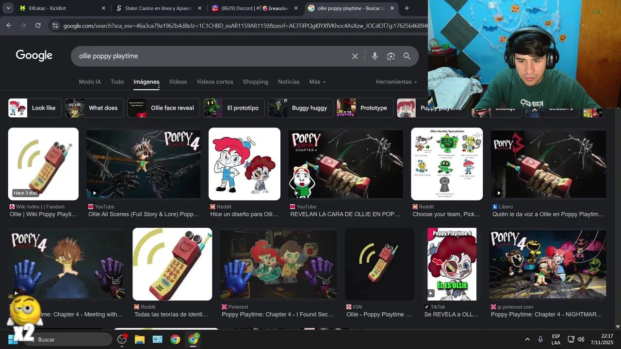Open File Explorer from the taskbar
Image resolution: width=621 pixels, height=349 pixels.
[140, 339]
